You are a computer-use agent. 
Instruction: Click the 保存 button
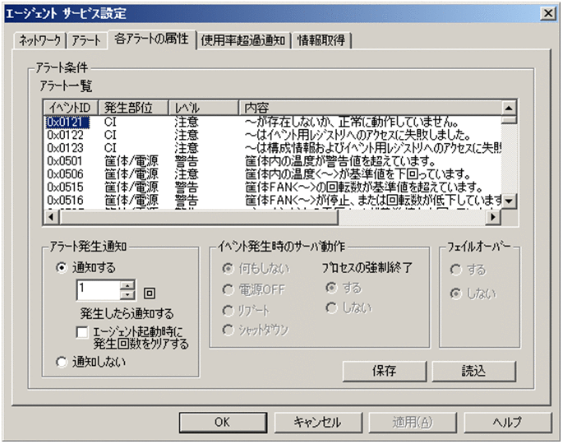pyautogui.click(x=384, y=371)
